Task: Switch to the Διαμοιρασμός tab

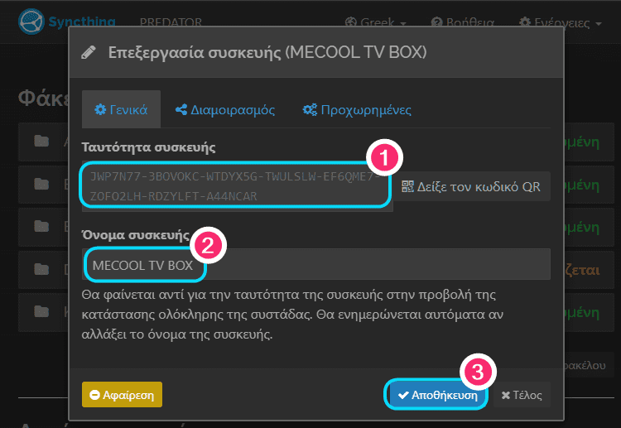Action: click(225, 109)
